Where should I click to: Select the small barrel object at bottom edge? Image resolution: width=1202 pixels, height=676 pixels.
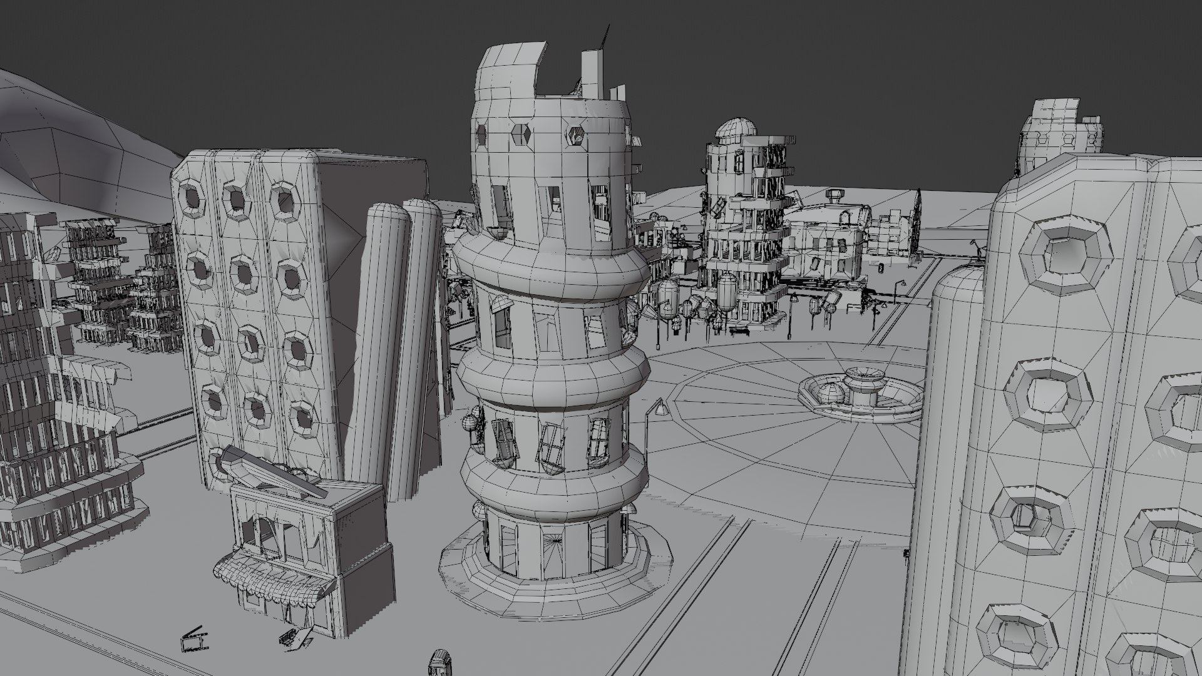click(439, 663)
